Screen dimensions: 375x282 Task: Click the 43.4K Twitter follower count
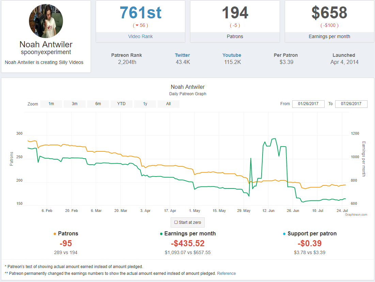[183, 62]
